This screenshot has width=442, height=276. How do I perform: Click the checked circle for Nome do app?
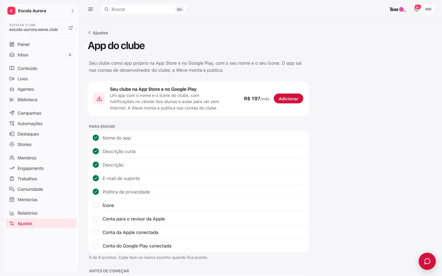point(96,138)
